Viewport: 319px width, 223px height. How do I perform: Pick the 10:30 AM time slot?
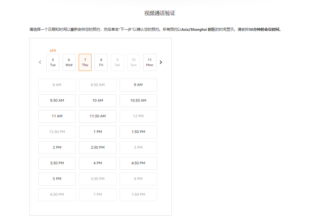coord(138,100)
